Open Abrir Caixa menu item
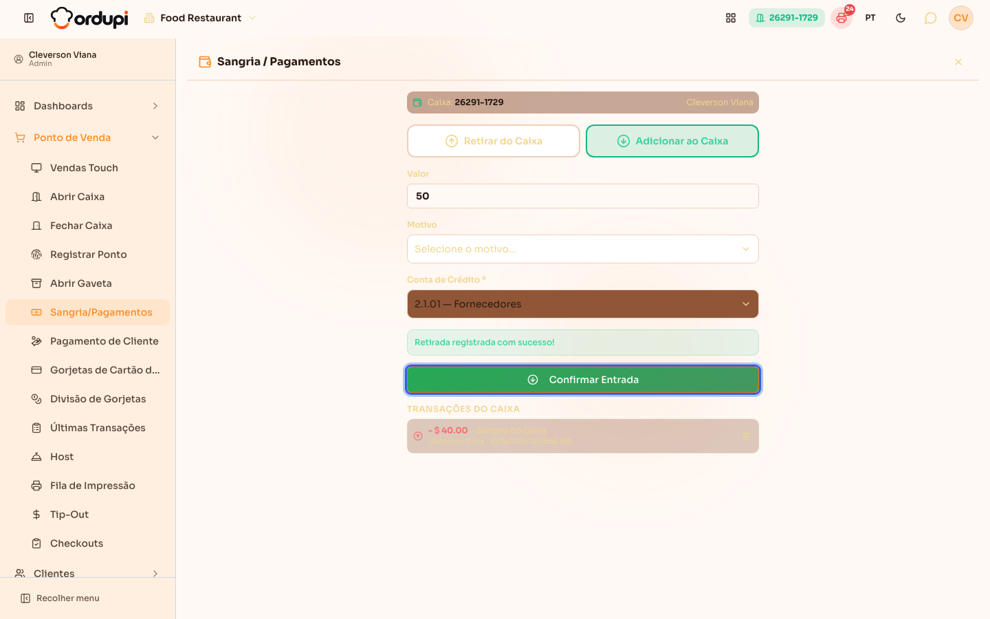Image resolution: width=990 pixels, height=619 pixels. [87, 197]
